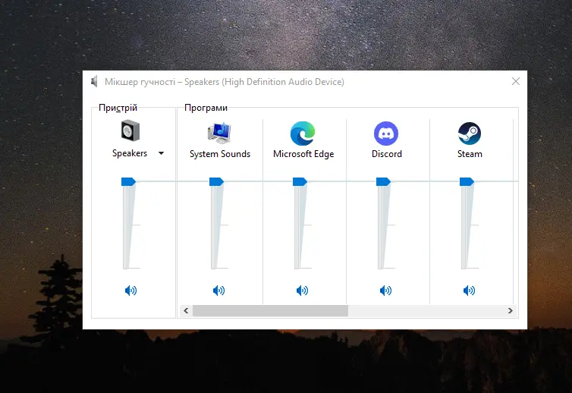Mute Discord audio
572x393 pixels.
point(386,290)
